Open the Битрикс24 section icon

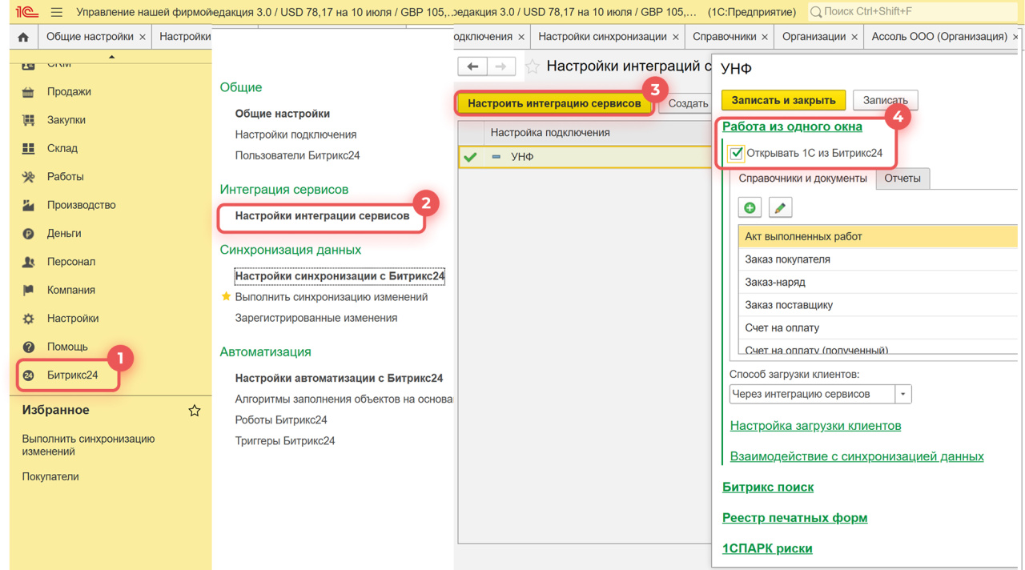[x=29, y=375]
